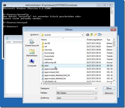The image size is (125, 108).
Task: Click the Abbrechen button
Action: (109, 93)
